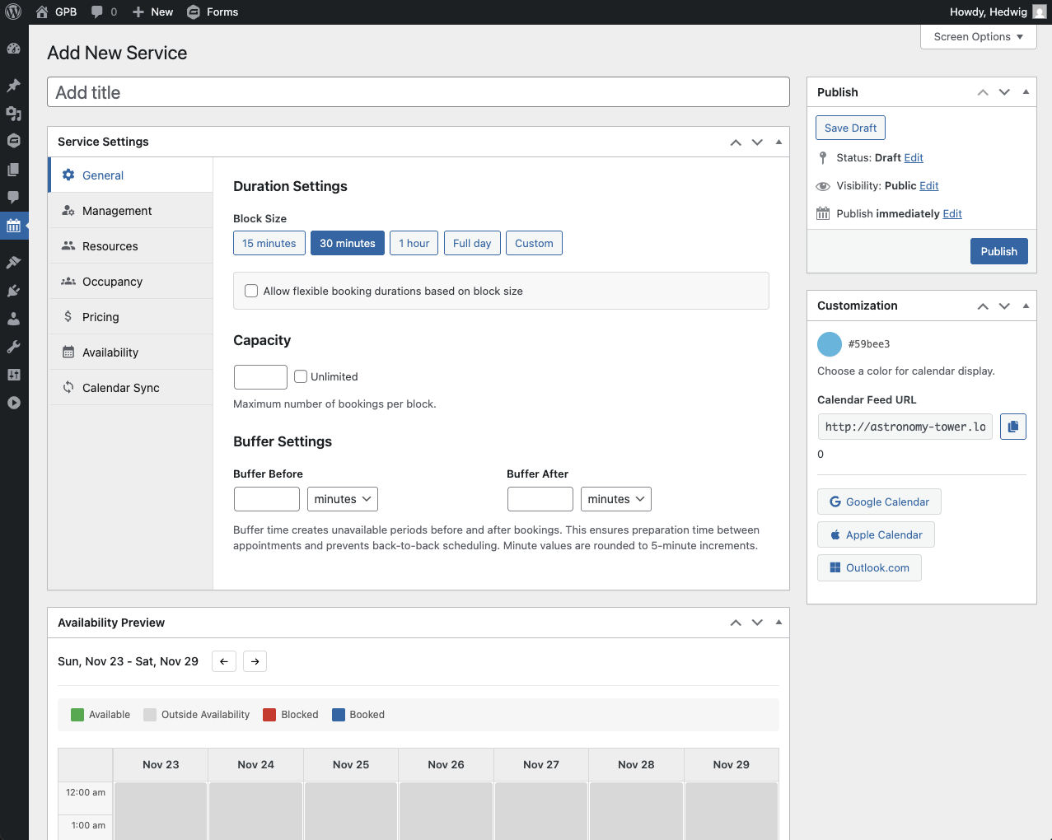Copy the Calendar Feed URL

(1012, 427)
